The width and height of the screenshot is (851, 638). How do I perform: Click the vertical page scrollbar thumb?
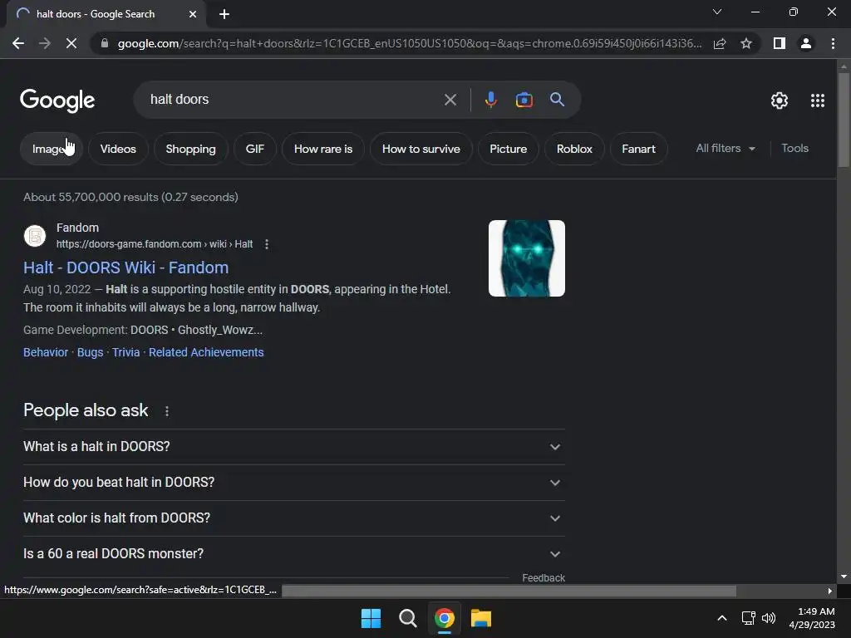pyautogui.click(x=844, y=120)
